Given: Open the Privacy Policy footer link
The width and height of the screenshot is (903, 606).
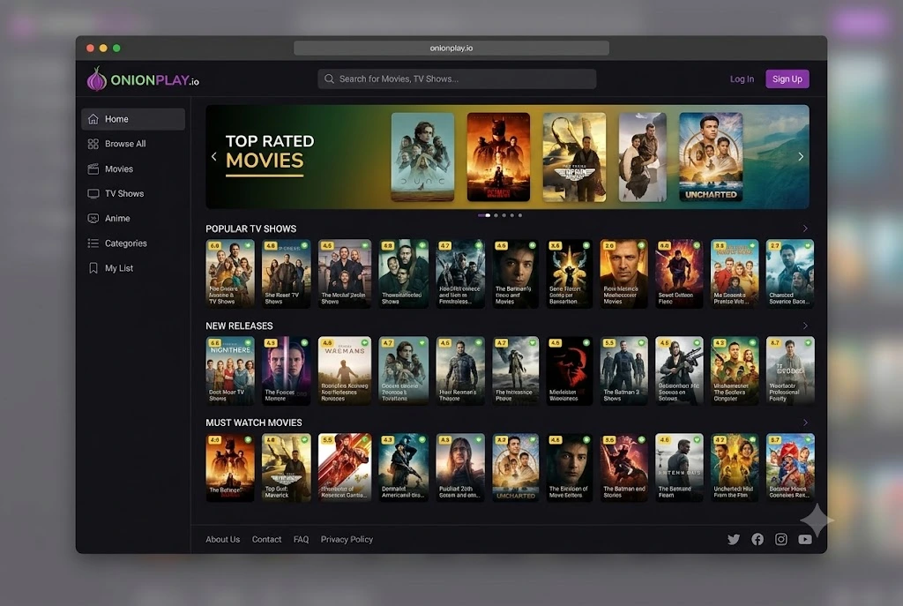Looking at the screenshot, I should [347, 540].
